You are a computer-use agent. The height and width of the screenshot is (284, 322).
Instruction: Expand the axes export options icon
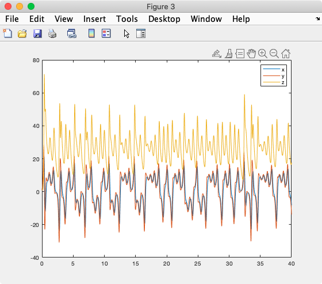tap(217, 54)
